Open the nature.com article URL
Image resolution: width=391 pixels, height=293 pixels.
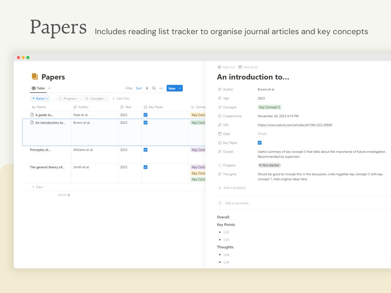[x=295, y=125]
